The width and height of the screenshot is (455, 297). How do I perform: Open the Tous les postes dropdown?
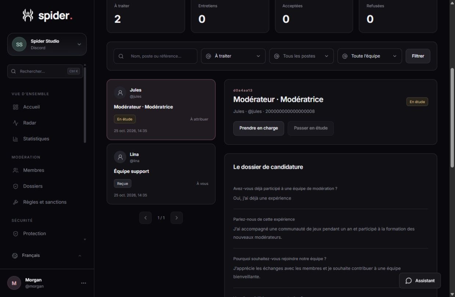coord(301,56)
